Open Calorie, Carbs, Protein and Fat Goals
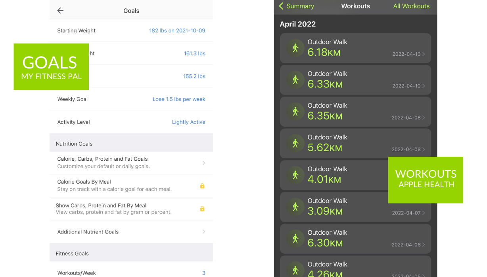The image size is (487, 277). click(131, 163)
